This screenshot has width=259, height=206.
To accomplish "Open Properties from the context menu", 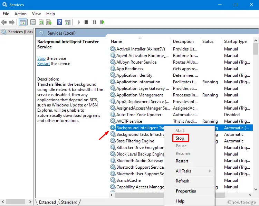I will pos(186,191).
